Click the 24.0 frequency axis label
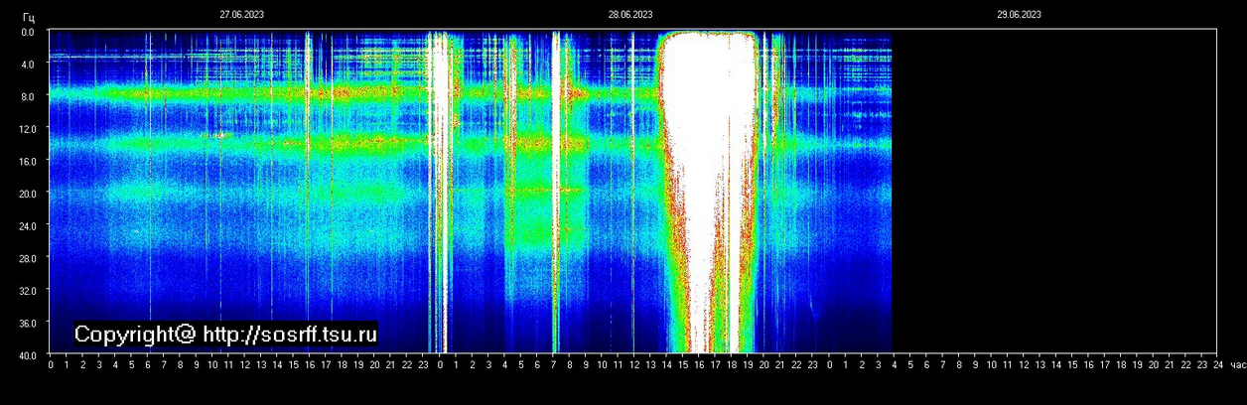The width and height of the screenshot is (1247, 405). 28,225
